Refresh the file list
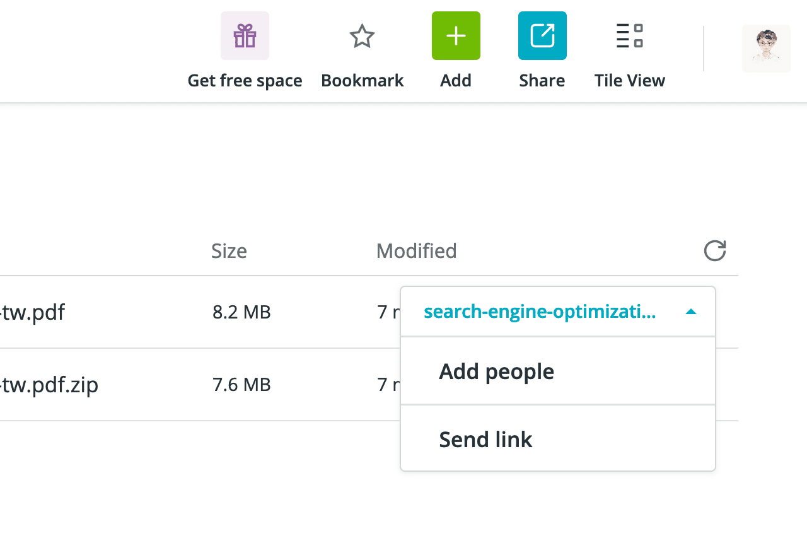 pyautogui.click(x=715, y=251)
